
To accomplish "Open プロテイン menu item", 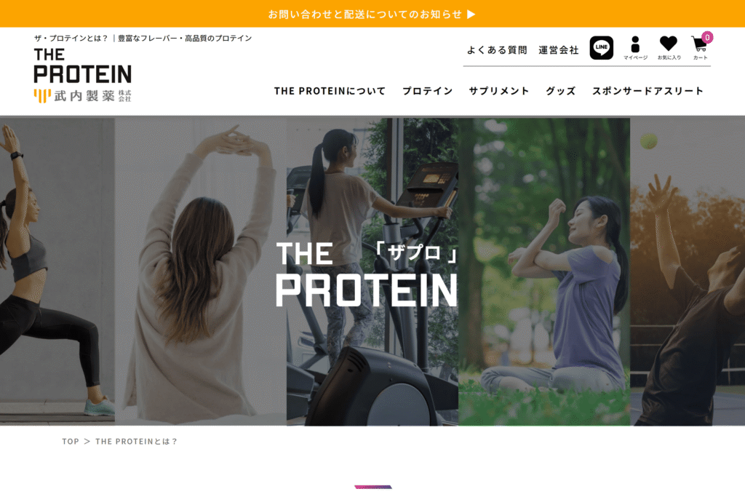I will 428,91.
